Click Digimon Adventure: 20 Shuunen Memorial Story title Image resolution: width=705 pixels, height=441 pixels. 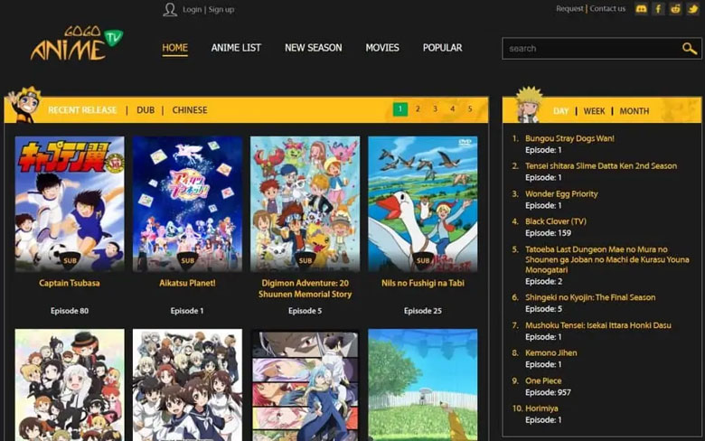305,288
